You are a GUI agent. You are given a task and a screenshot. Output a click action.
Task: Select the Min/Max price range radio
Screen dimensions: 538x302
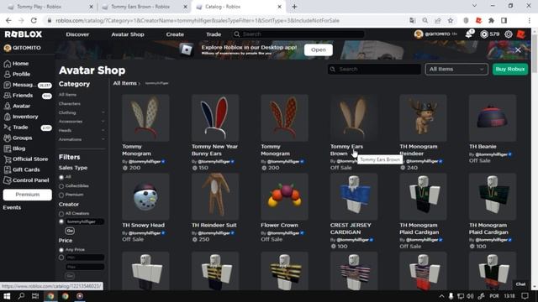click(x=61, y=258)
